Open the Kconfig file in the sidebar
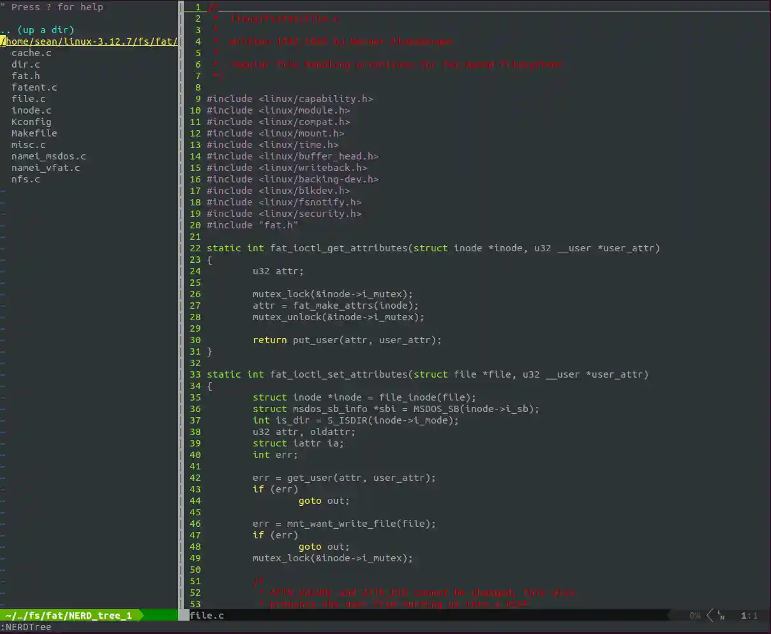Screen dimensions: 771x634 (31, 122)
